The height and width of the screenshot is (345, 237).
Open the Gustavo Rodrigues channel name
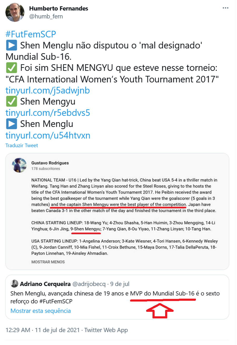[50, 163]
